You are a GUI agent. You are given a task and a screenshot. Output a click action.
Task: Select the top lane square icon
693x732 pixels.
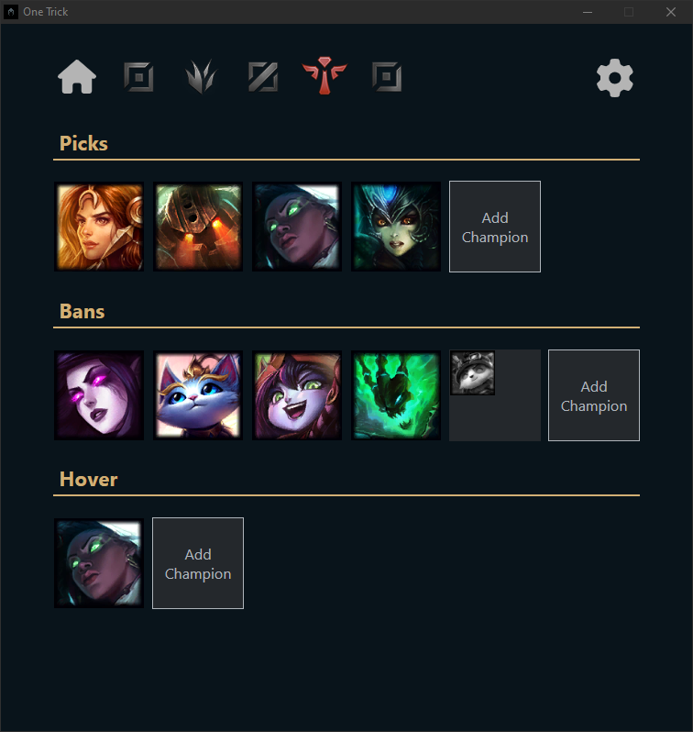[x=138, y=76]
